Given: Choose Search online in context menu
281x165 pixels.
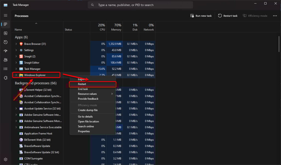Looking at the screenshot, I should 93,127.
